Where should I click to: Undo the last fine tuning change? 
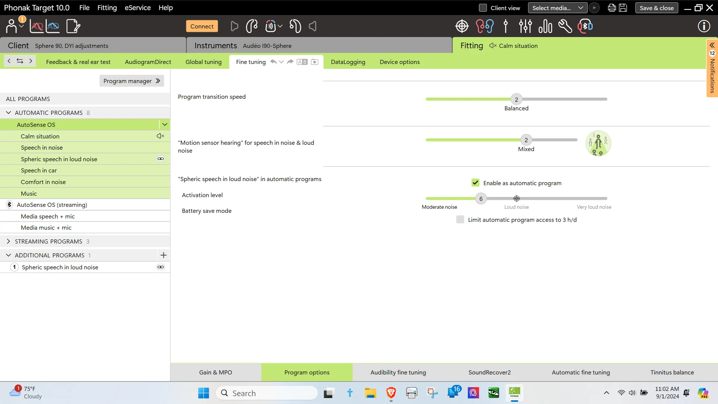point(273,62)
